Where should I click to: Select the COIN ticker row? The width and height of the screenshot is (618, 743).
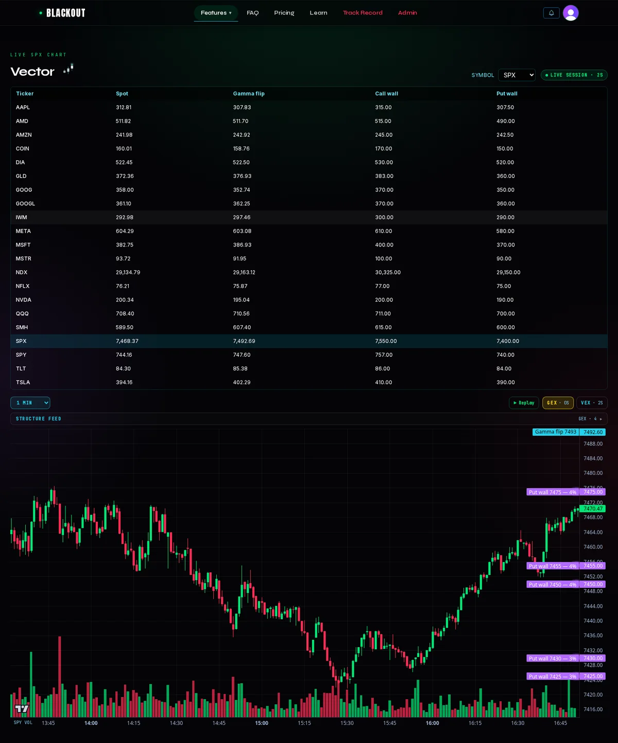click(309, 148)
